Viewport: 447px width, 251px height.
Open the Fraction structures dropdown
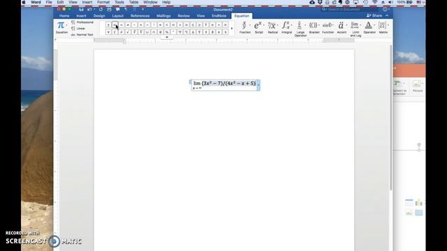point(244,28)
